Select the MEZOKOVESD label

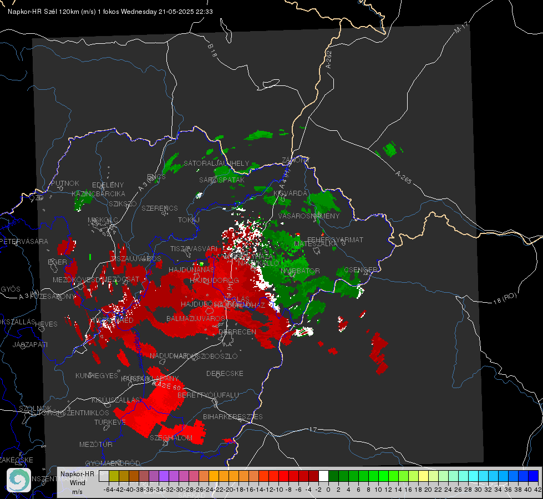click(x=77, y=279)
